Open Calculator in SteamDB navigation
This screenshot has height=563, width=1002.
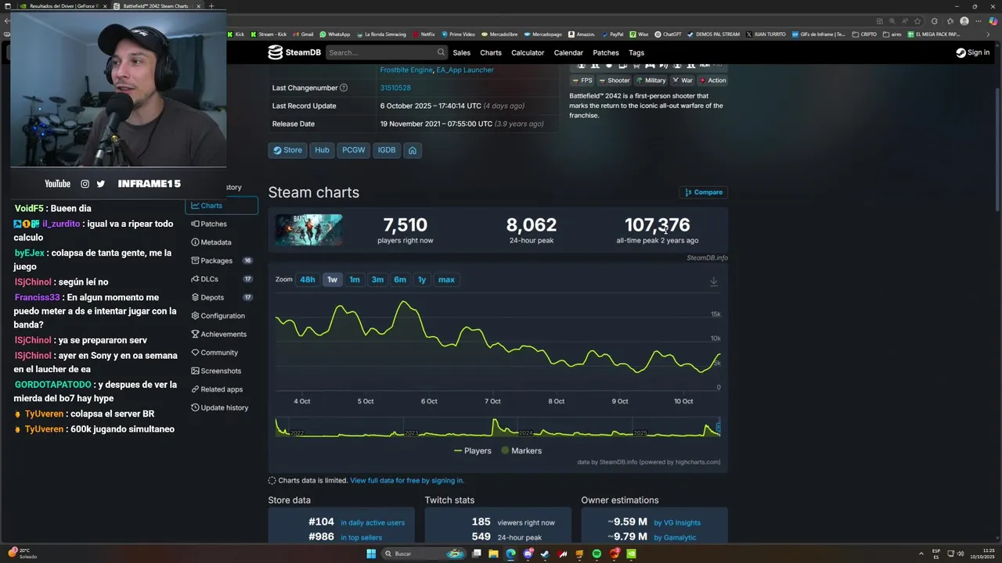coord(528,52)
